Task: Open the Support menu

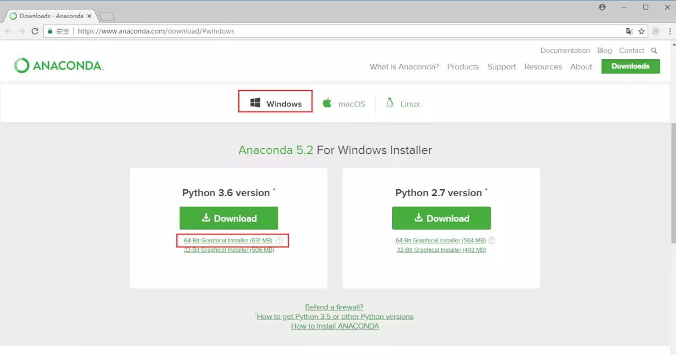Action: (501, 66)
